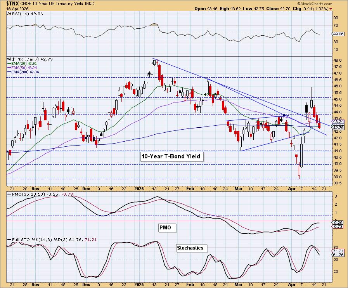Click the small icon before RSI(14)
Viewport: 348px width, 288px height.
pyautogui.click(x=9, y=14)
